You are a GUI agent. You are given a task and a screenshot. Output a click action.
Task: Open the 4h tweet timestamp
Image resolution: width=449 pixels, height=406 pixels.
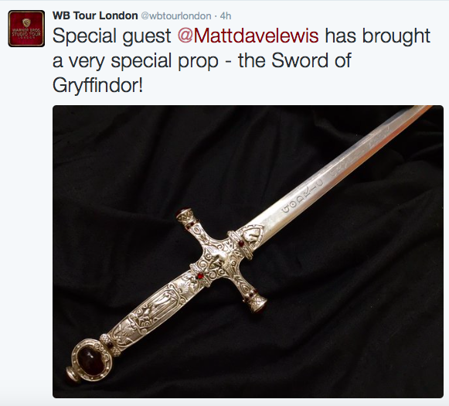click(x=226, y=16)
